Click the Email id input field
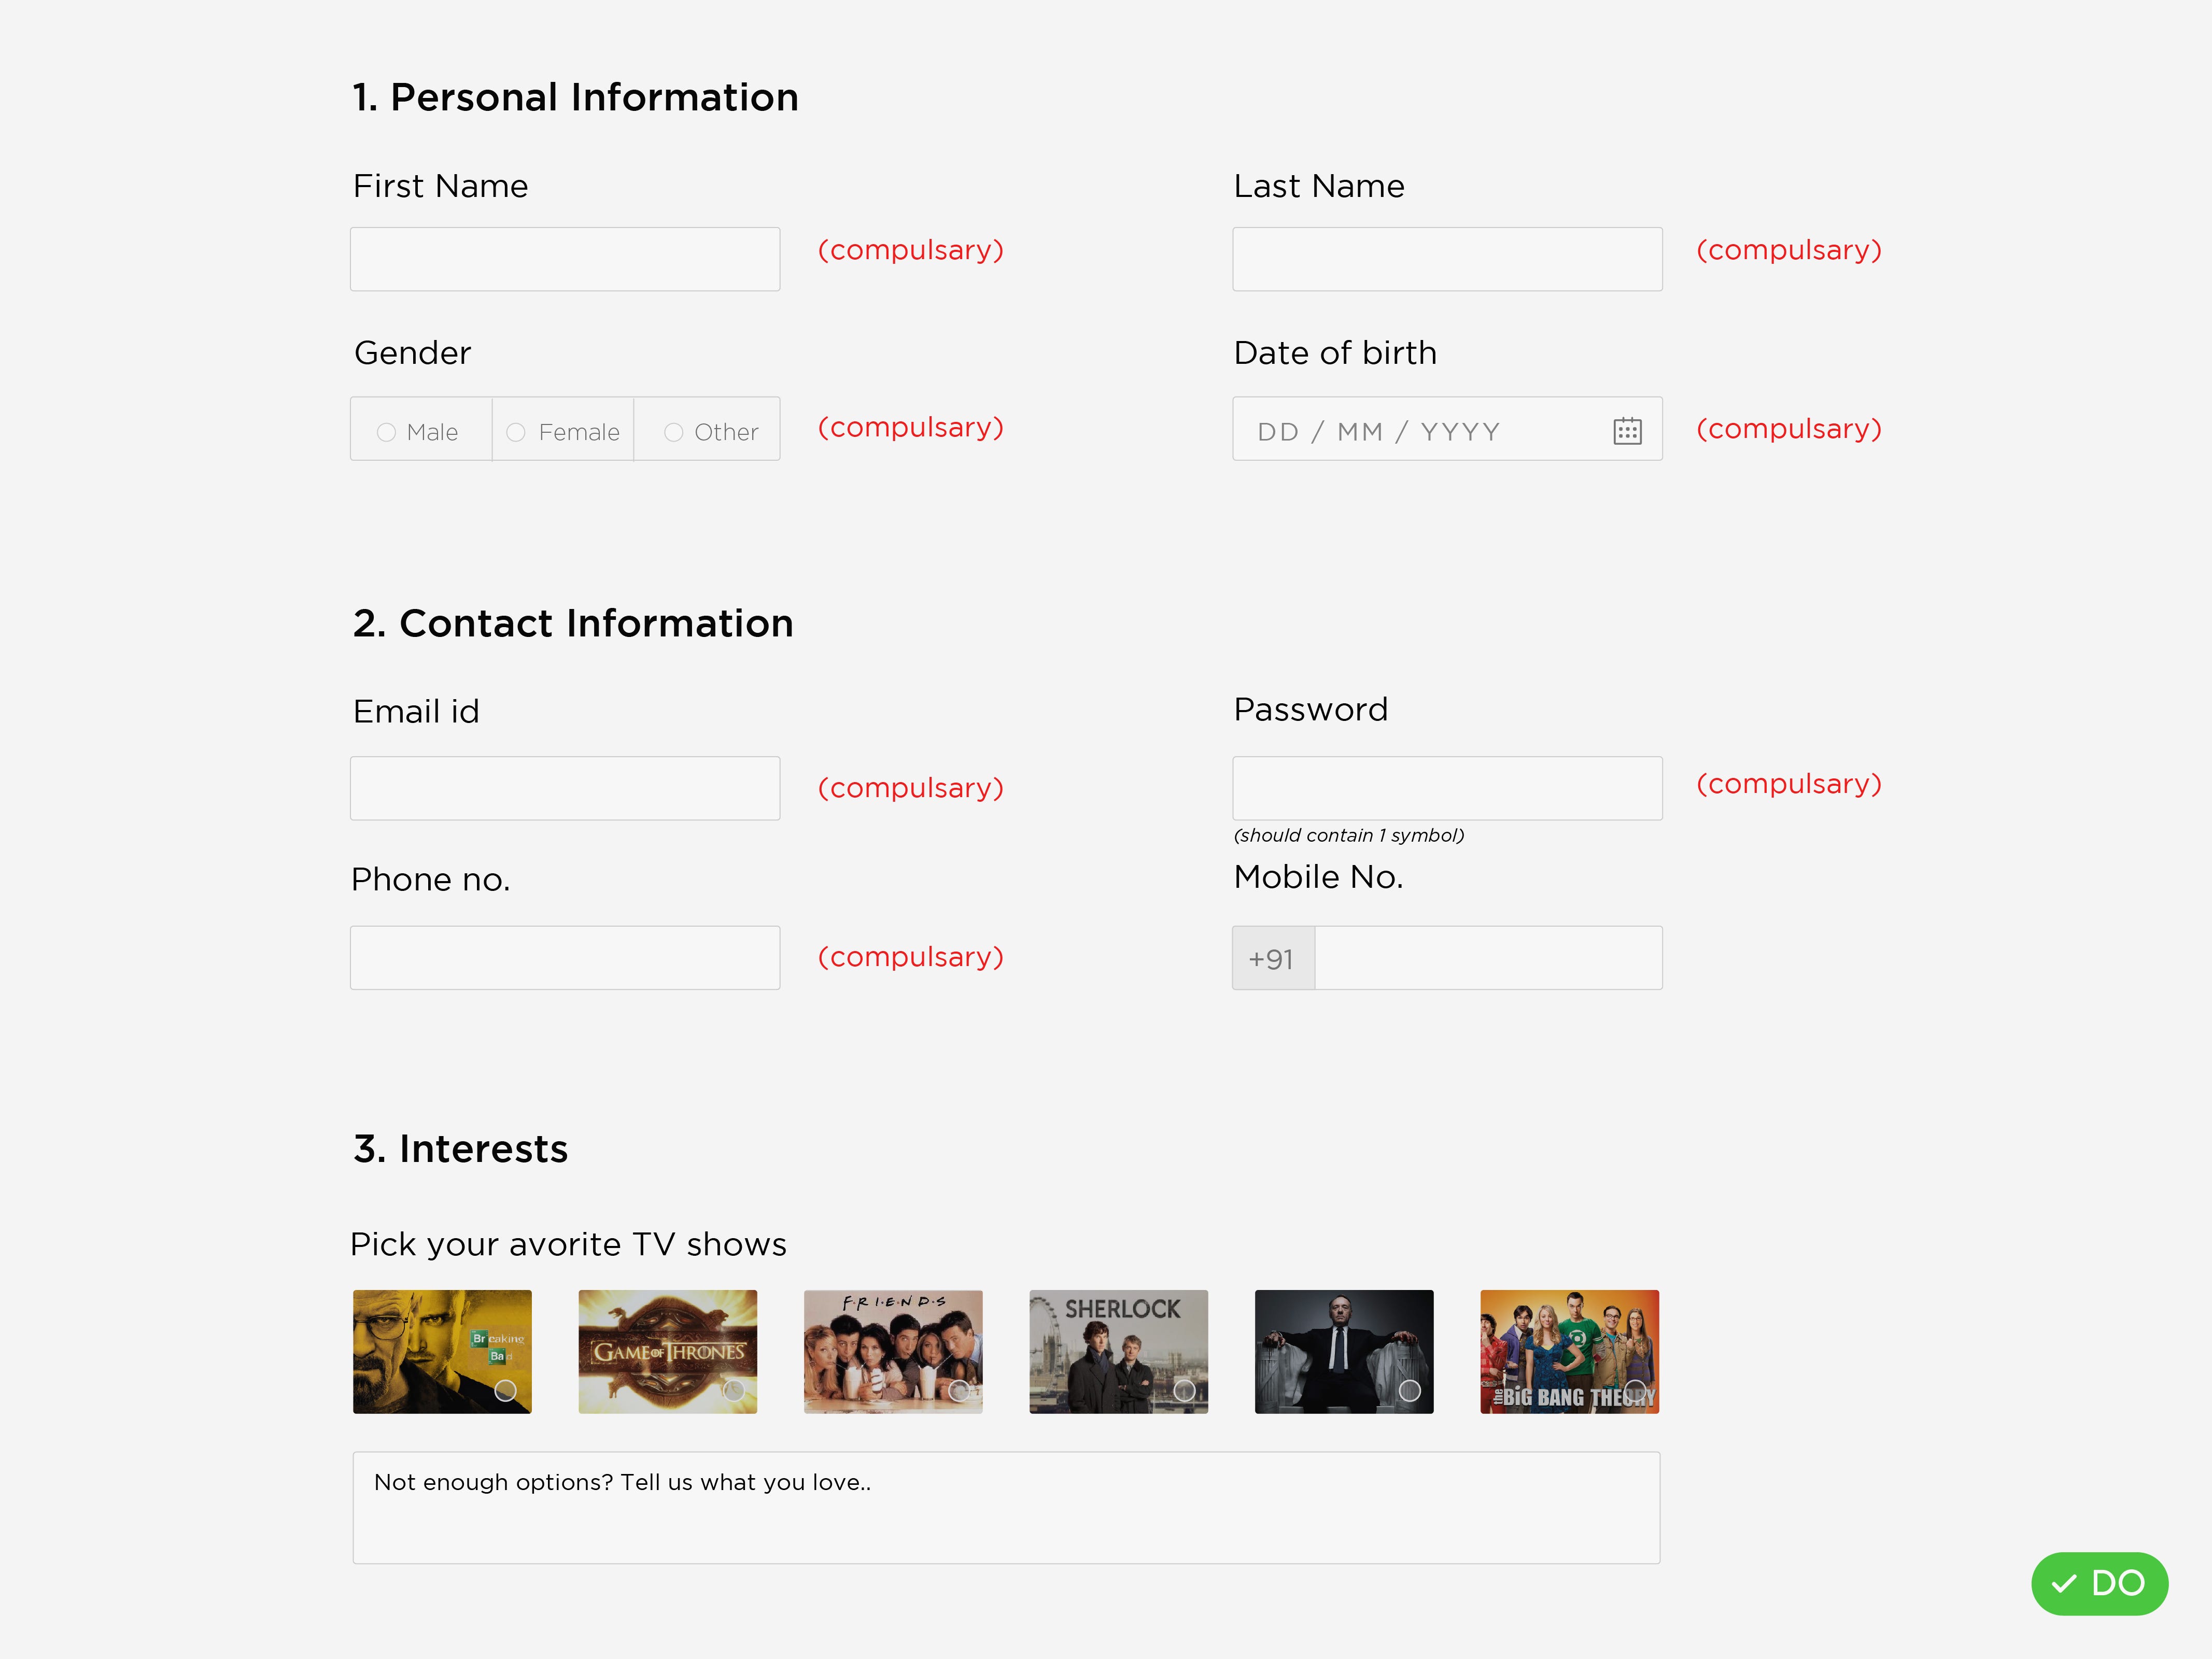This screenshot has height=1659, width=2212. [564, 787]
